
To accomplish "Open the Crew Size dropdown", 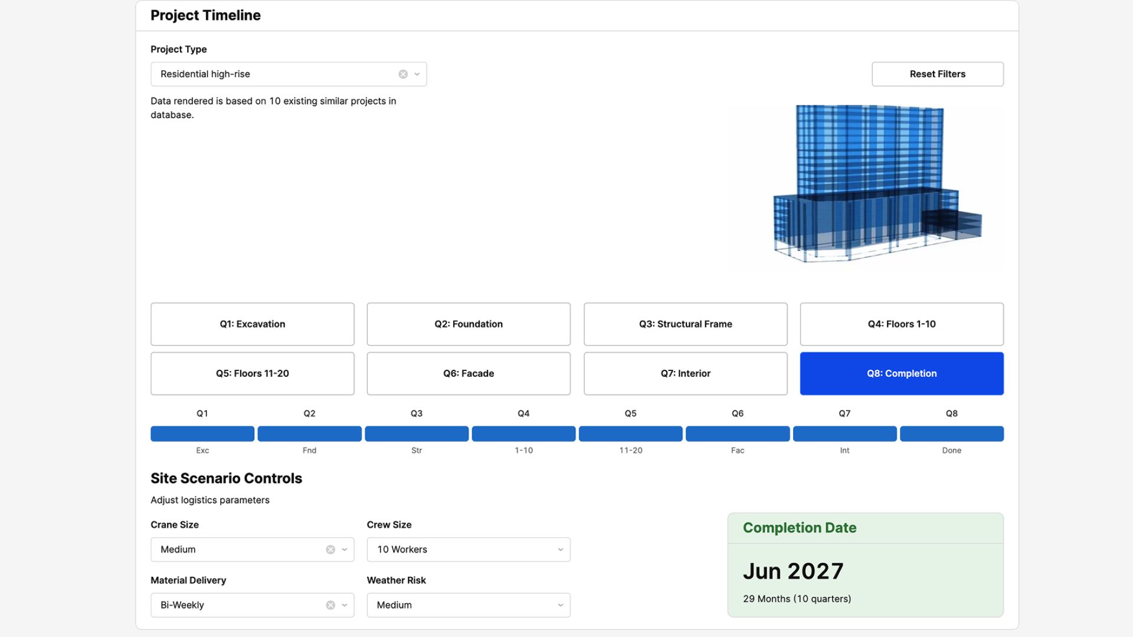I will (469, 550).
